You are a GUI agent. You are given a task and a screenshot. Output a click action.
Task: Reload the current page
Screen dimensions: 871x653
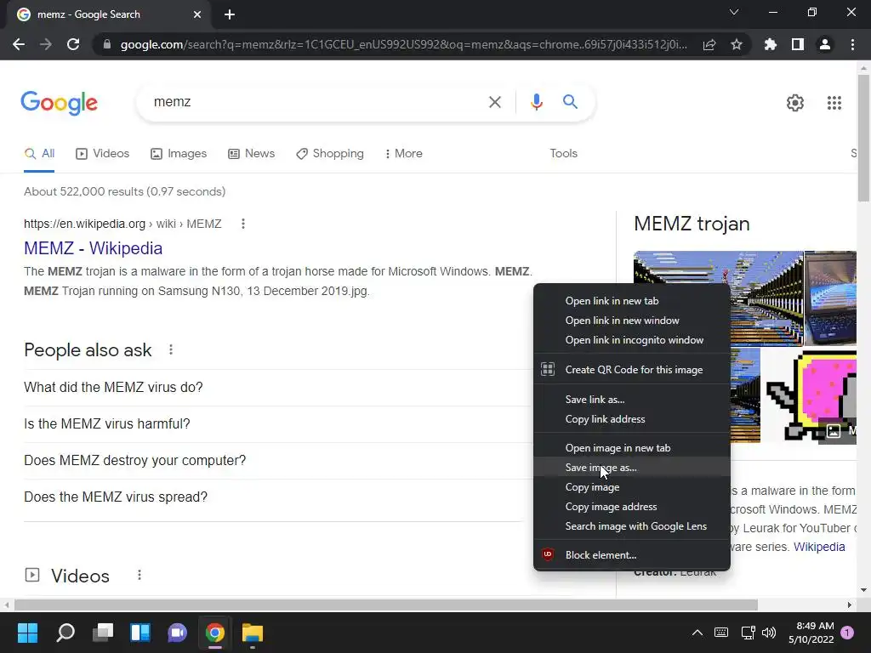(x=73, y=44)
